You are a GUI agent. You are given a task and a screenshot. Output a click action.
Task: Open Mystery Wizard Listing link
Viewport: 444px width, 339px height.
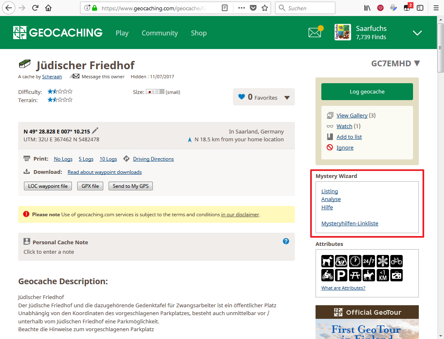[x=330, y=191]
